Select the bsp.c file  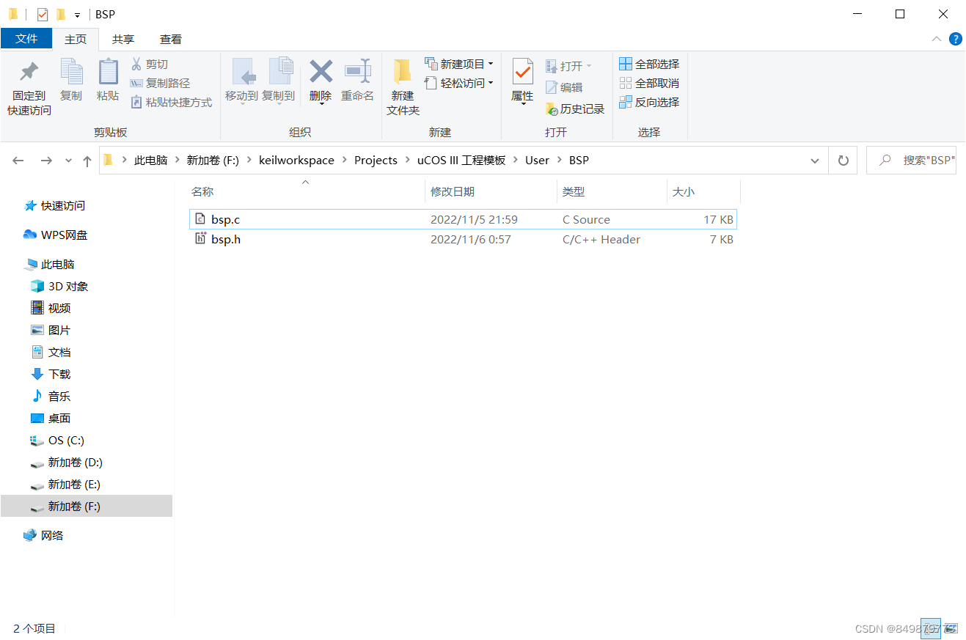(462, 219)
